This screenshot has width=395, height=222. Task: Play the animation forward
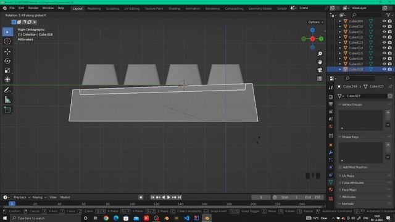pos(168,197)
